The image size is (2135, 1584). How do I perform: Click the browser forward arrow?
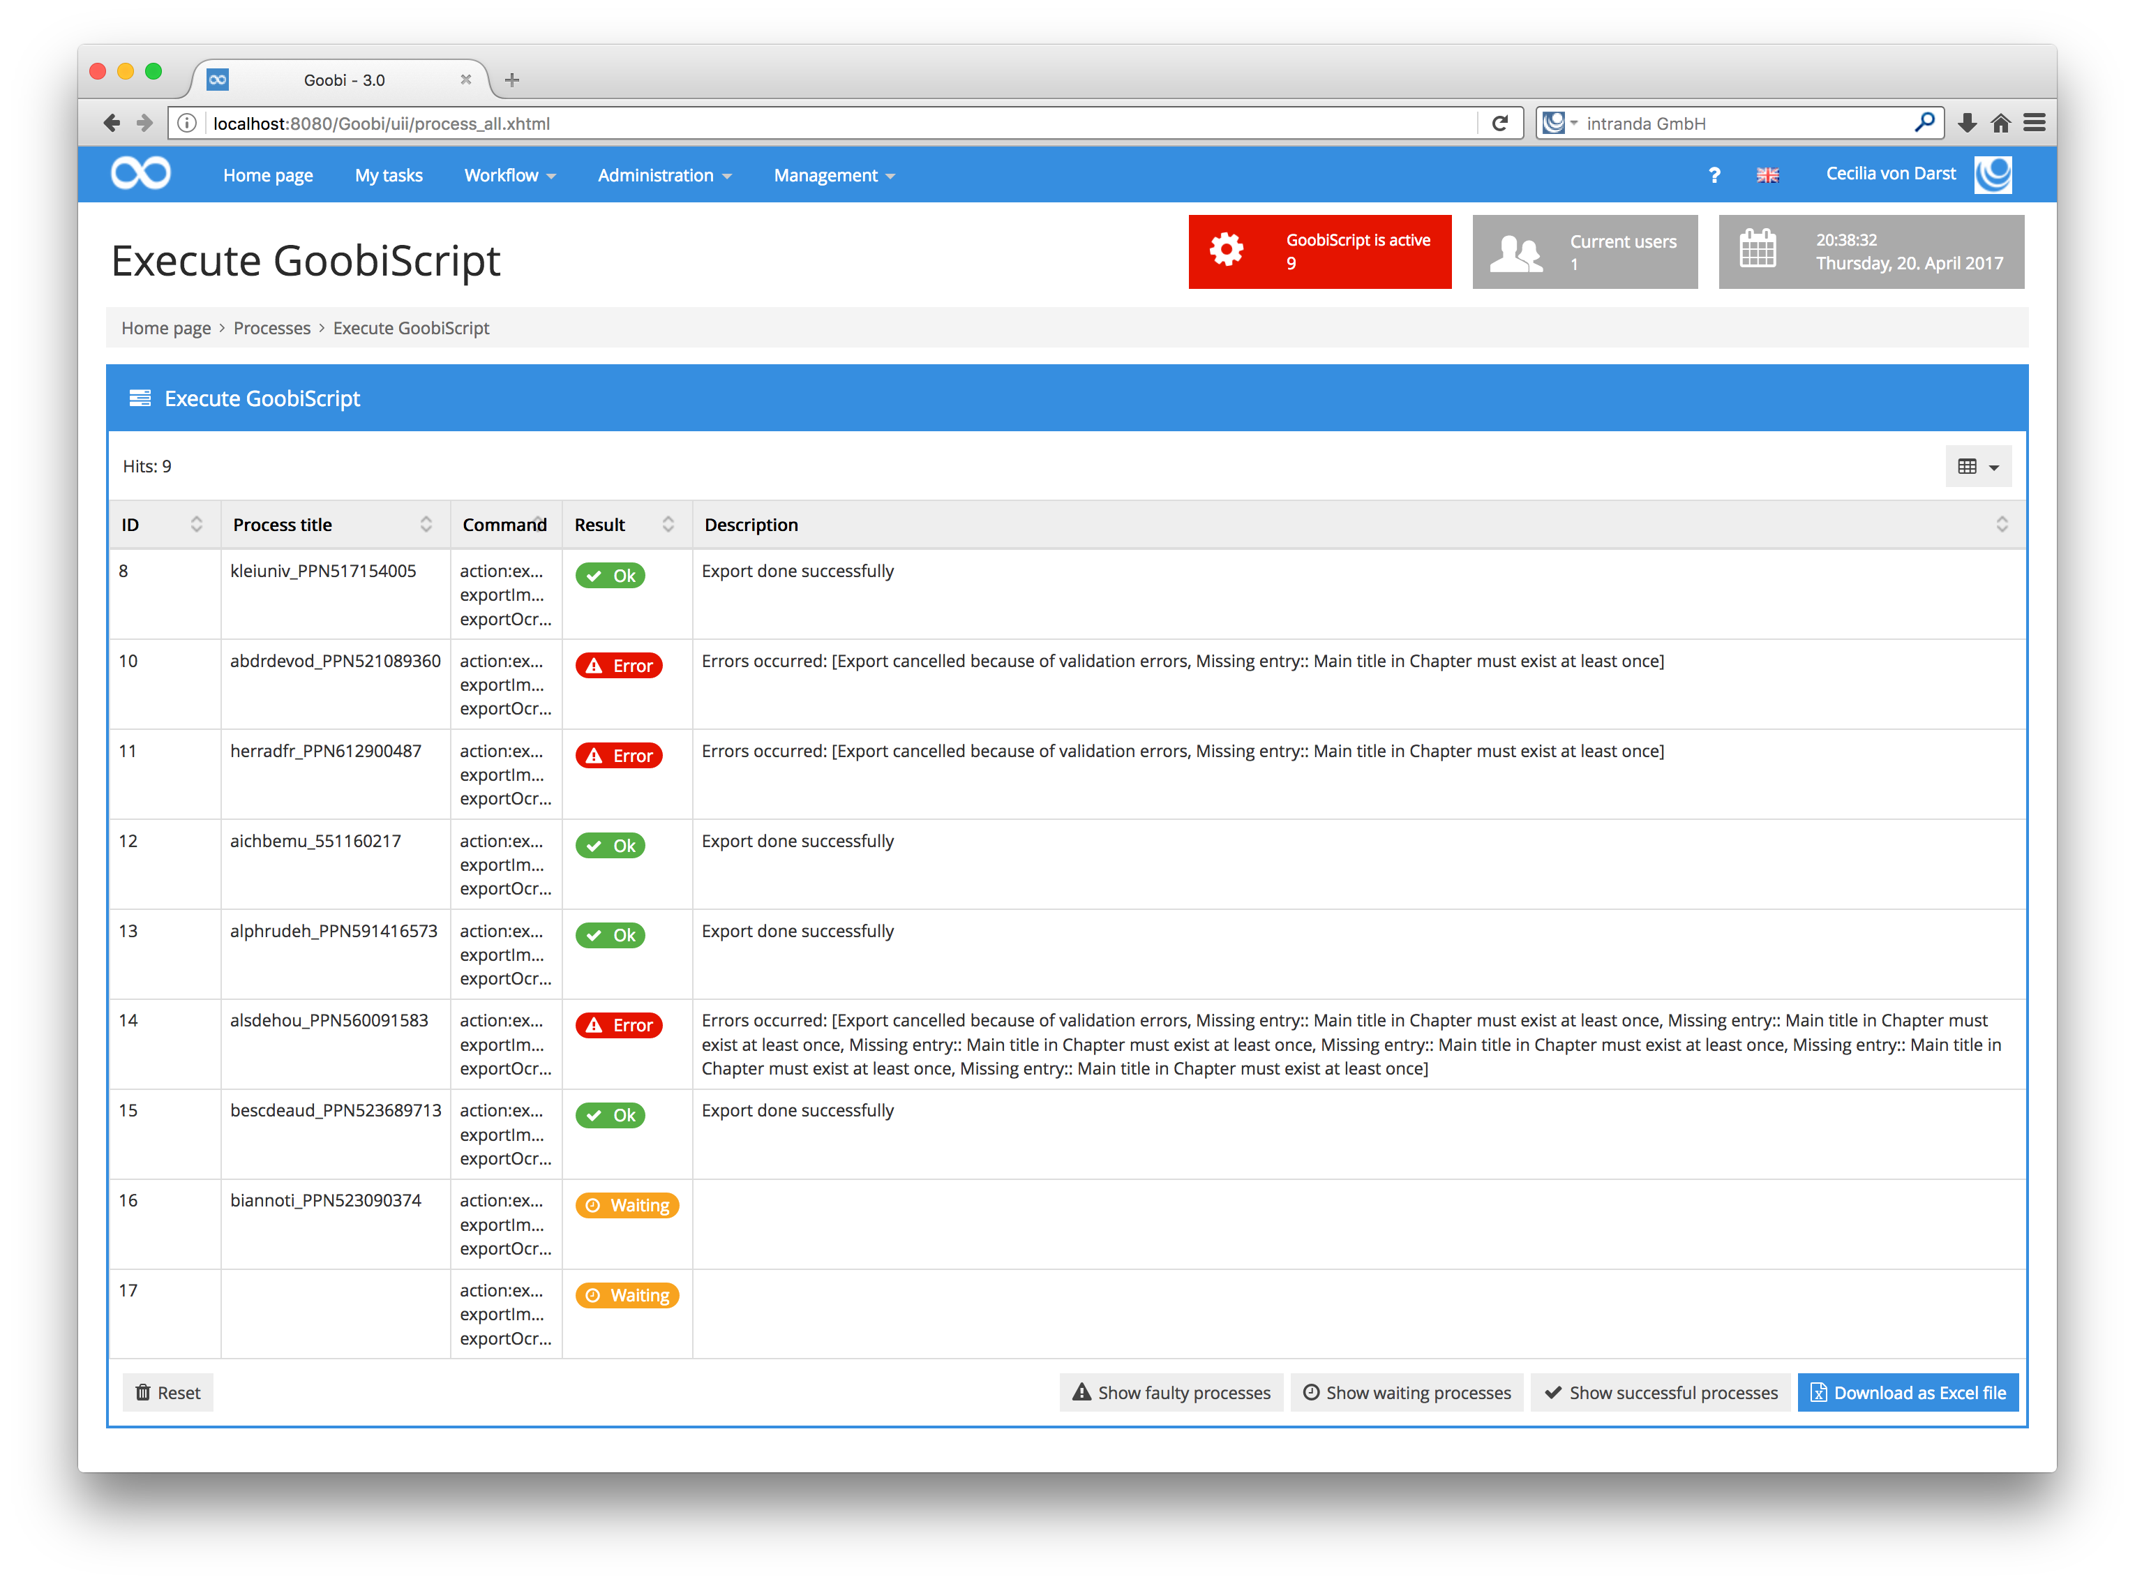point(144,123)
